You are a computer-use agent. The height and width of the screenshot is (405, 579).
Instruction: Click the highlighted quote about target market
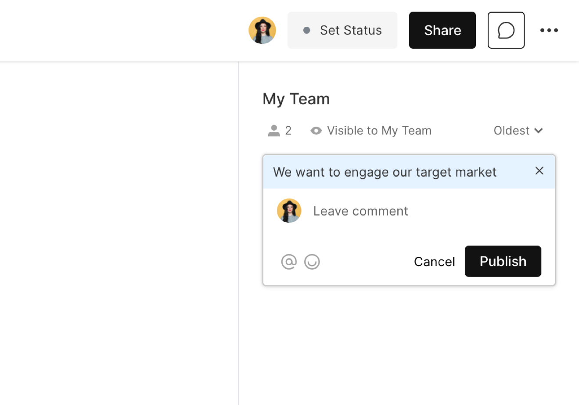click(385, 172)
